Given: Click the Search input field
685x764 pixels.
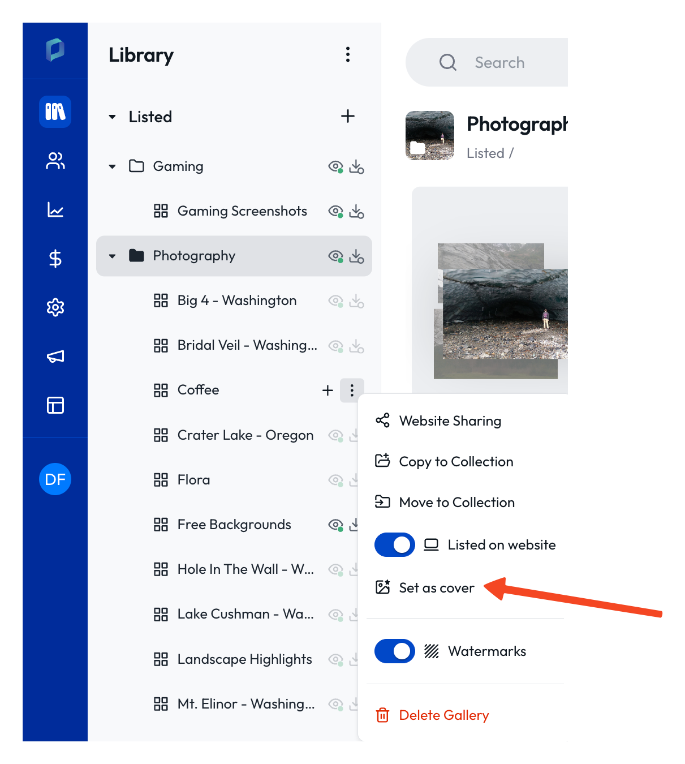Looking at the screenshot, I should point(487,62).
